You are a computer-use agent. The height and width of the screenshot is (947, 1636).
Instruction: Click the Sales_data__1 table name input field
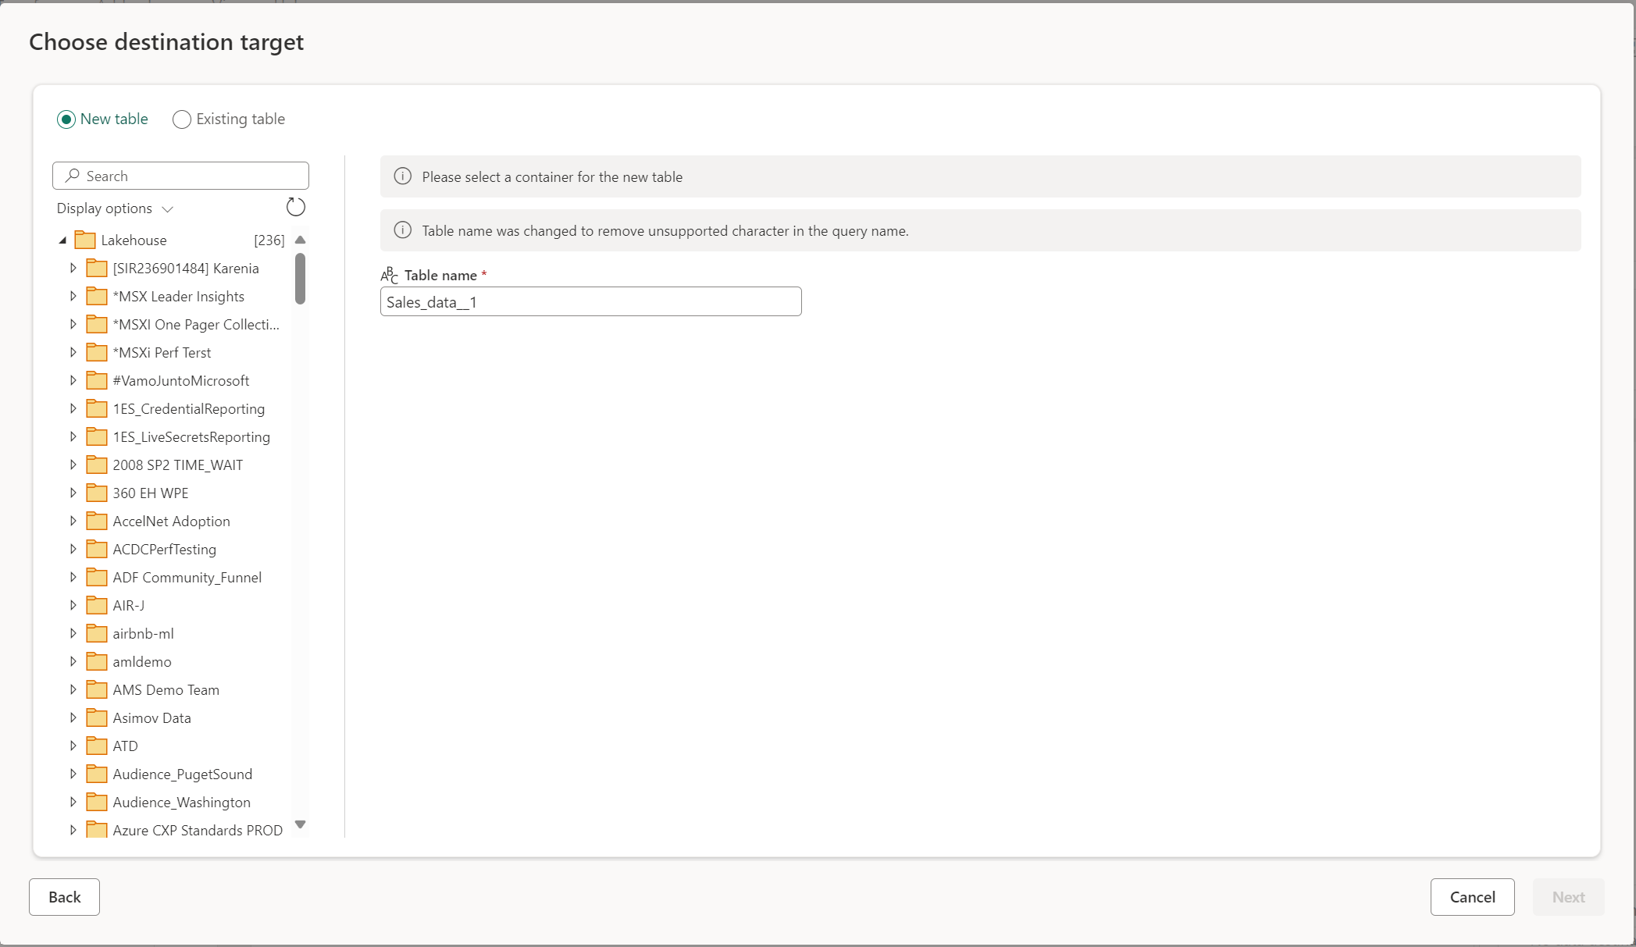pyautogui.click(x=590, y=301)
